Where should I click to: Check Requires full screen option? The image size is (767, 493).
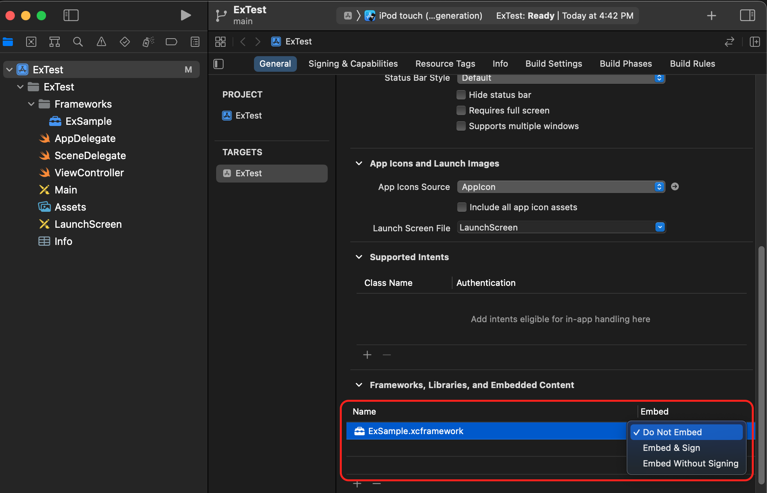pos(461,110)
